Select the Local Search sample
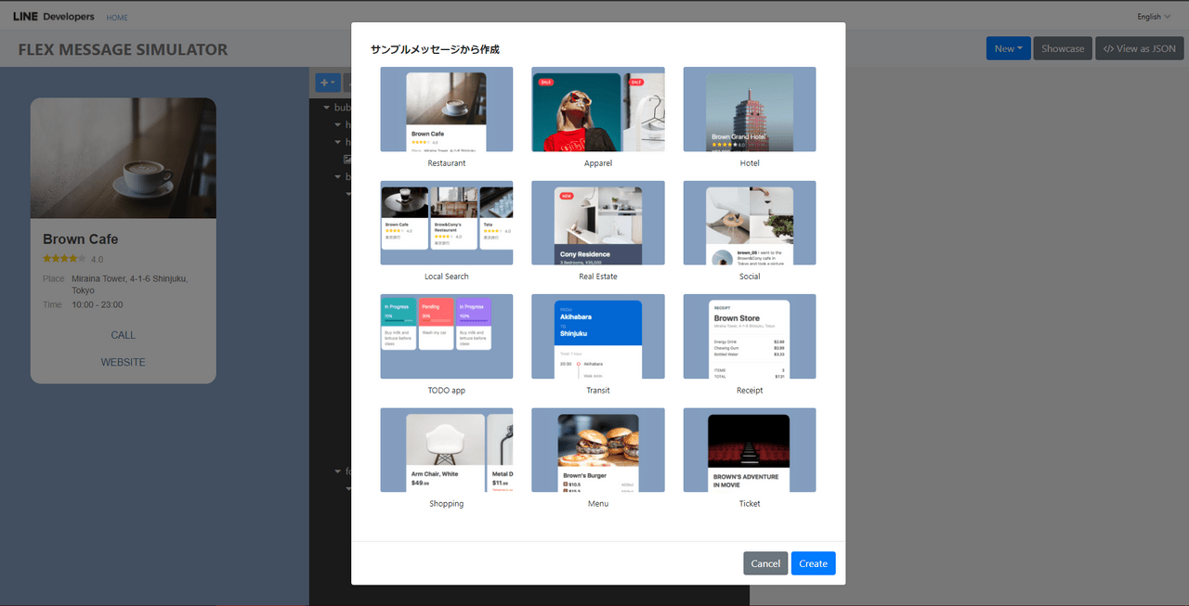The width and height of the screenshot is (1189, 606). 447,223
